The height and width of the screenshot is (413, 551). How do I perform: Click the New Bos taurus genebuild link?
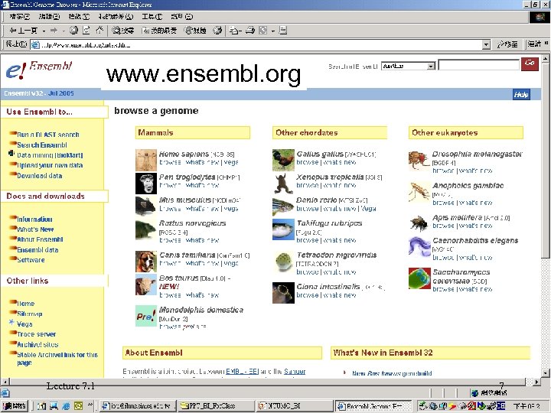click(x=392, y=373)
